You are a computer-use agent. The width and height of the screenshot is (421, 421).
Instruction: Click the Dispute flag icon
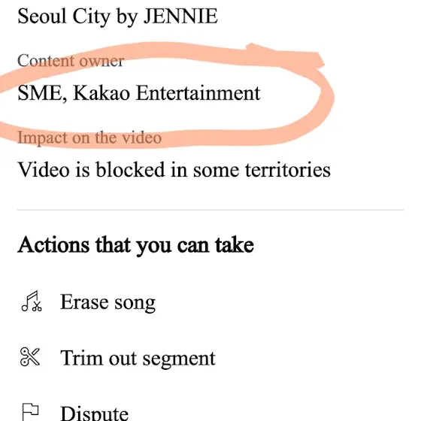pyautogui.click(x=30, y=412)
